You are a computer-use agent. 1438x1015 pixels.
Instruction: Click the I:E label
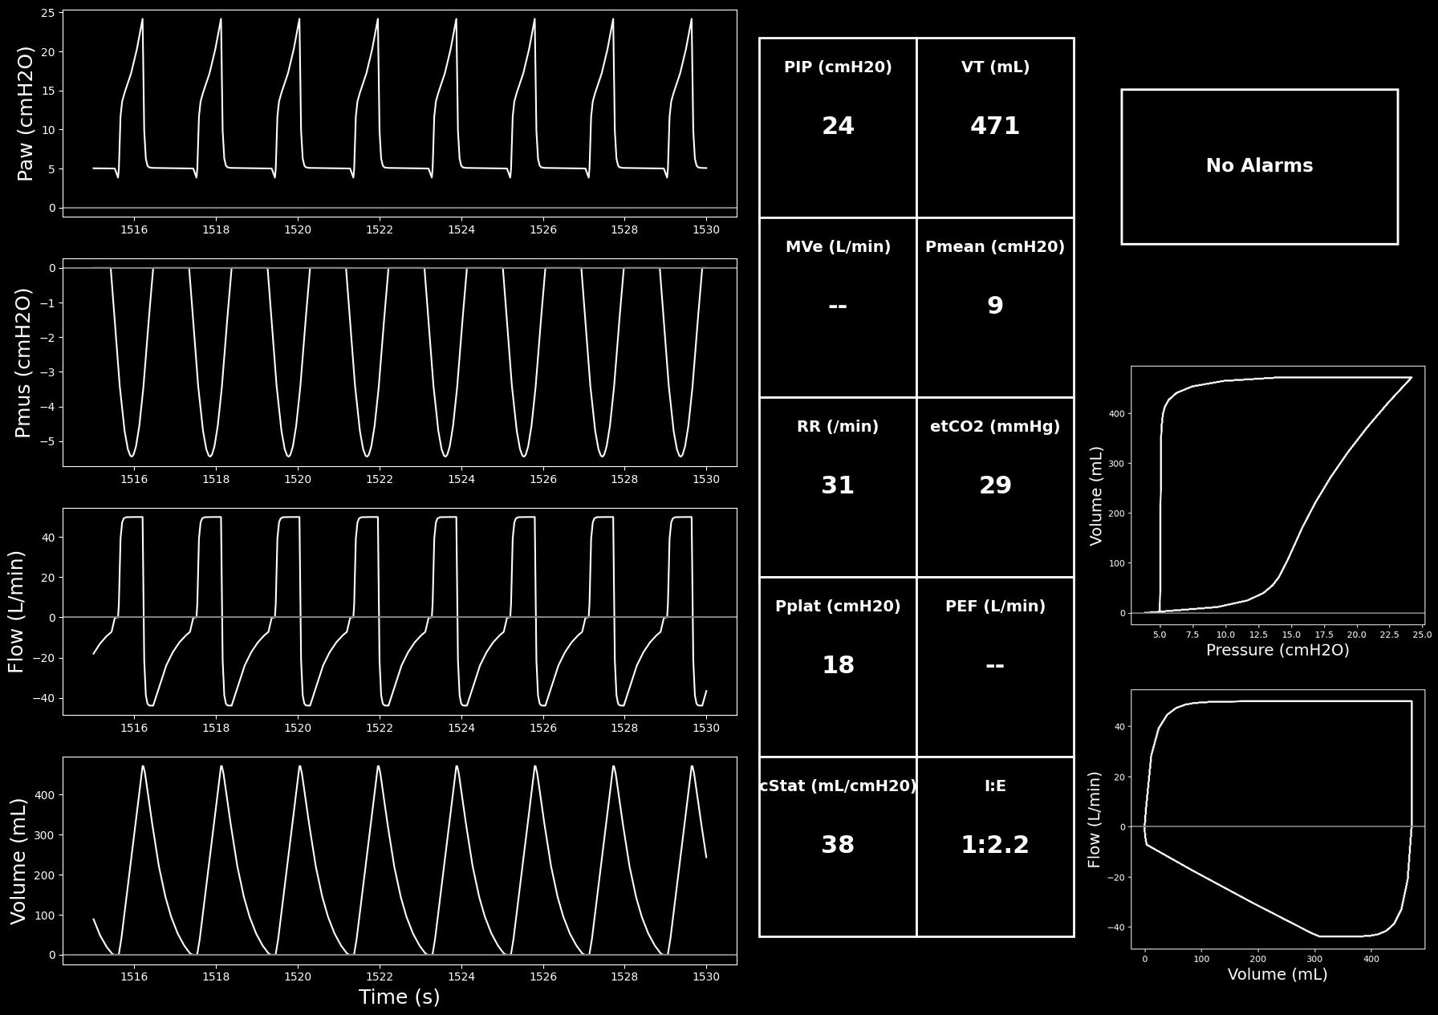coord(995,786)
